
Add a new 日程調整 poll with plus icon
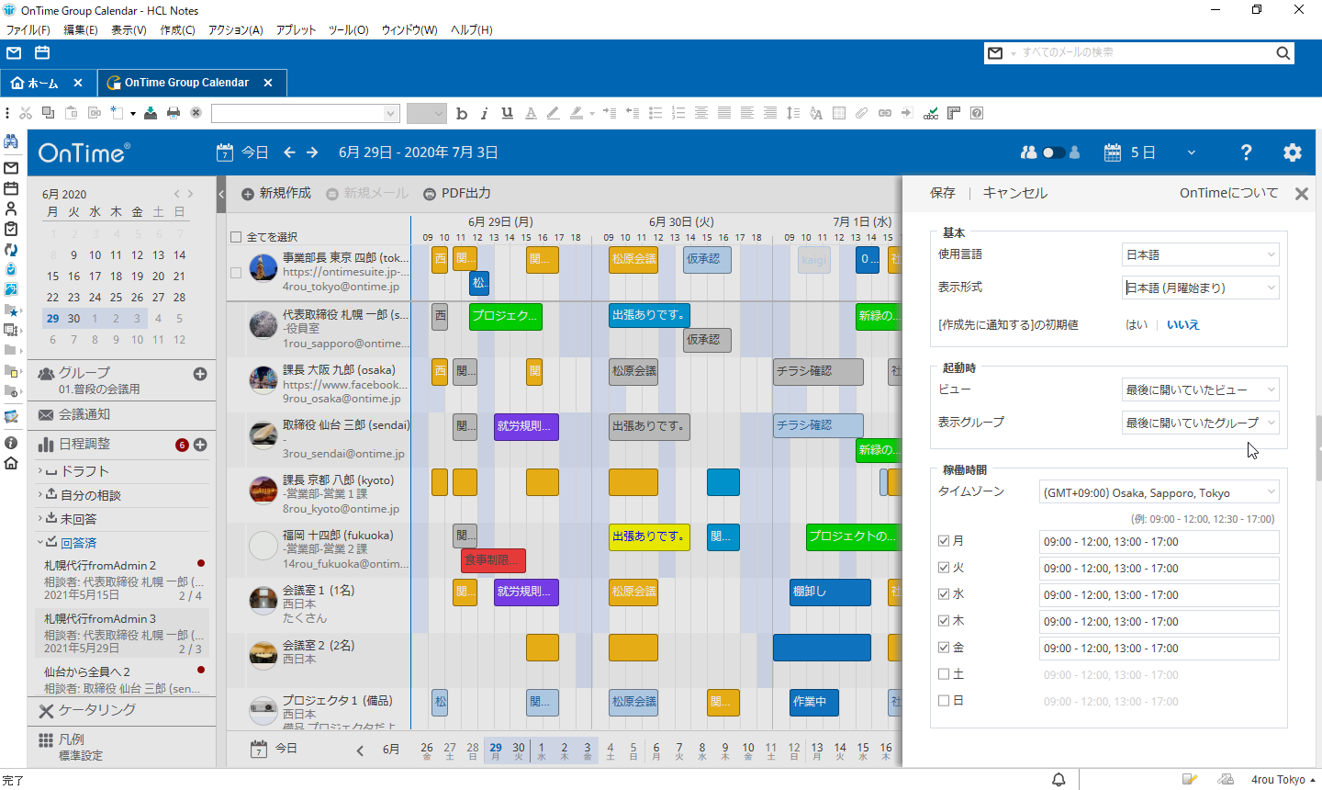200,445
